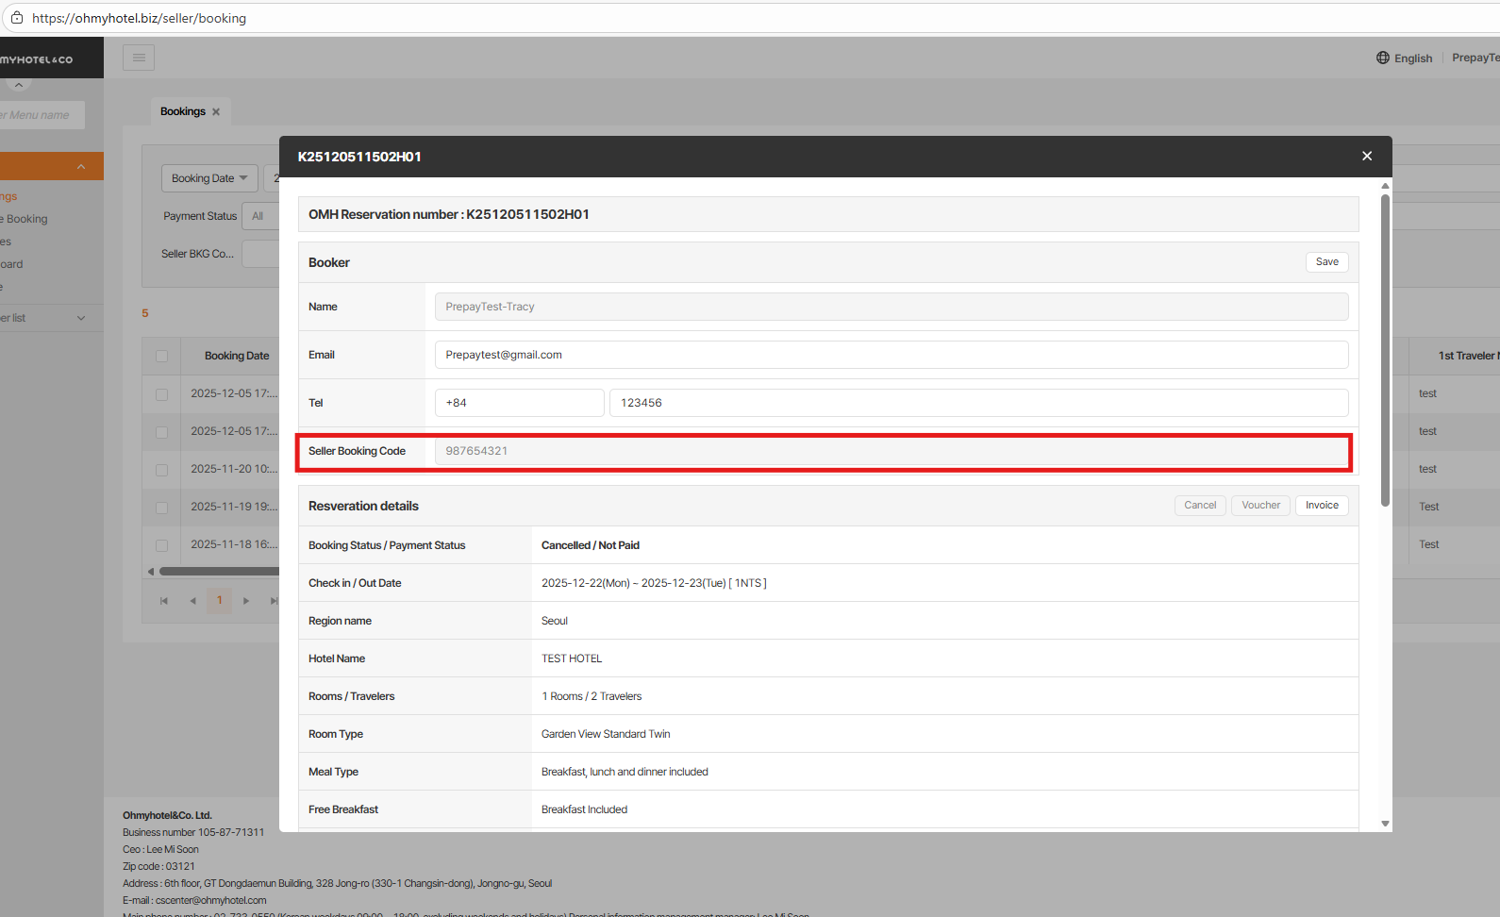
Task: Click the Cancelled / Not Paid status text
Action: click(x=591, y=545)
